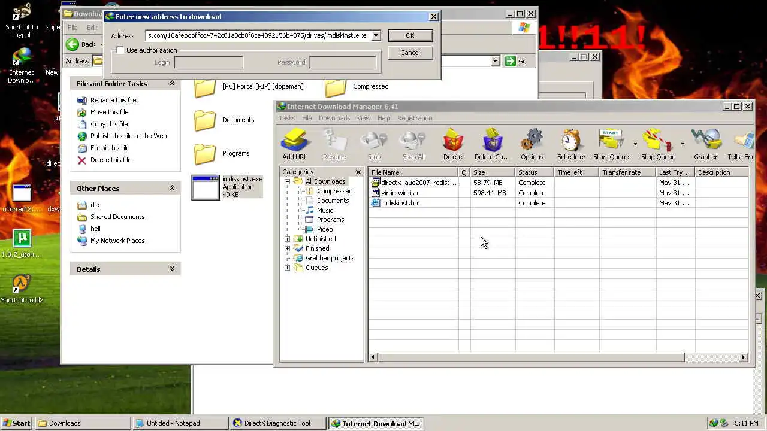Open the Explorer address bar dropdown

point(495,61)
